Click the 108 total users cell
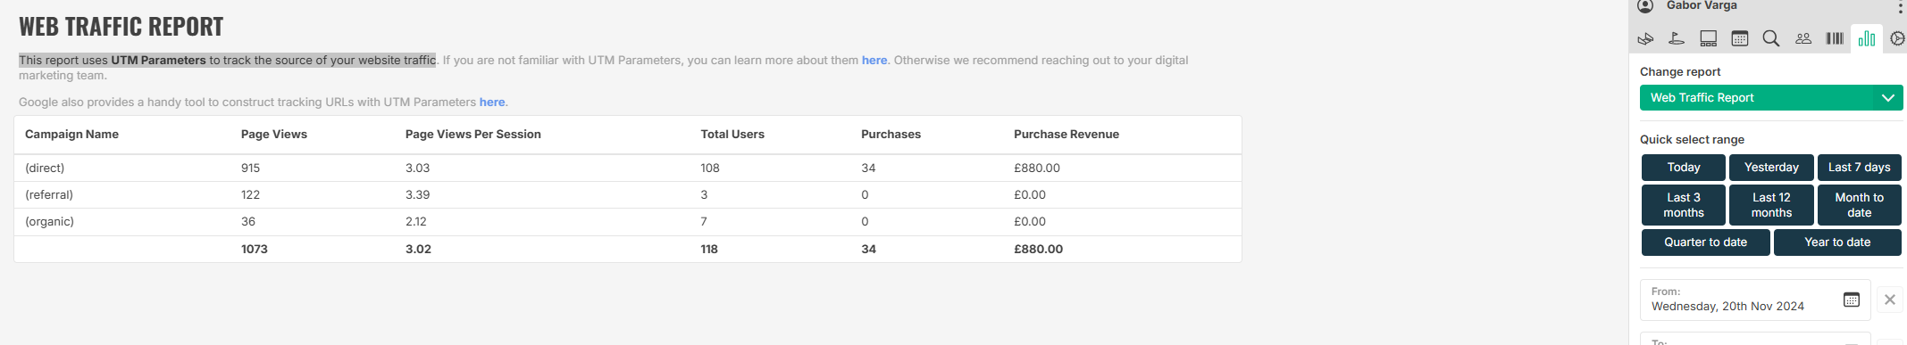Image resolution: width=1907 pixels, height=345 pixels. point(710,168)
